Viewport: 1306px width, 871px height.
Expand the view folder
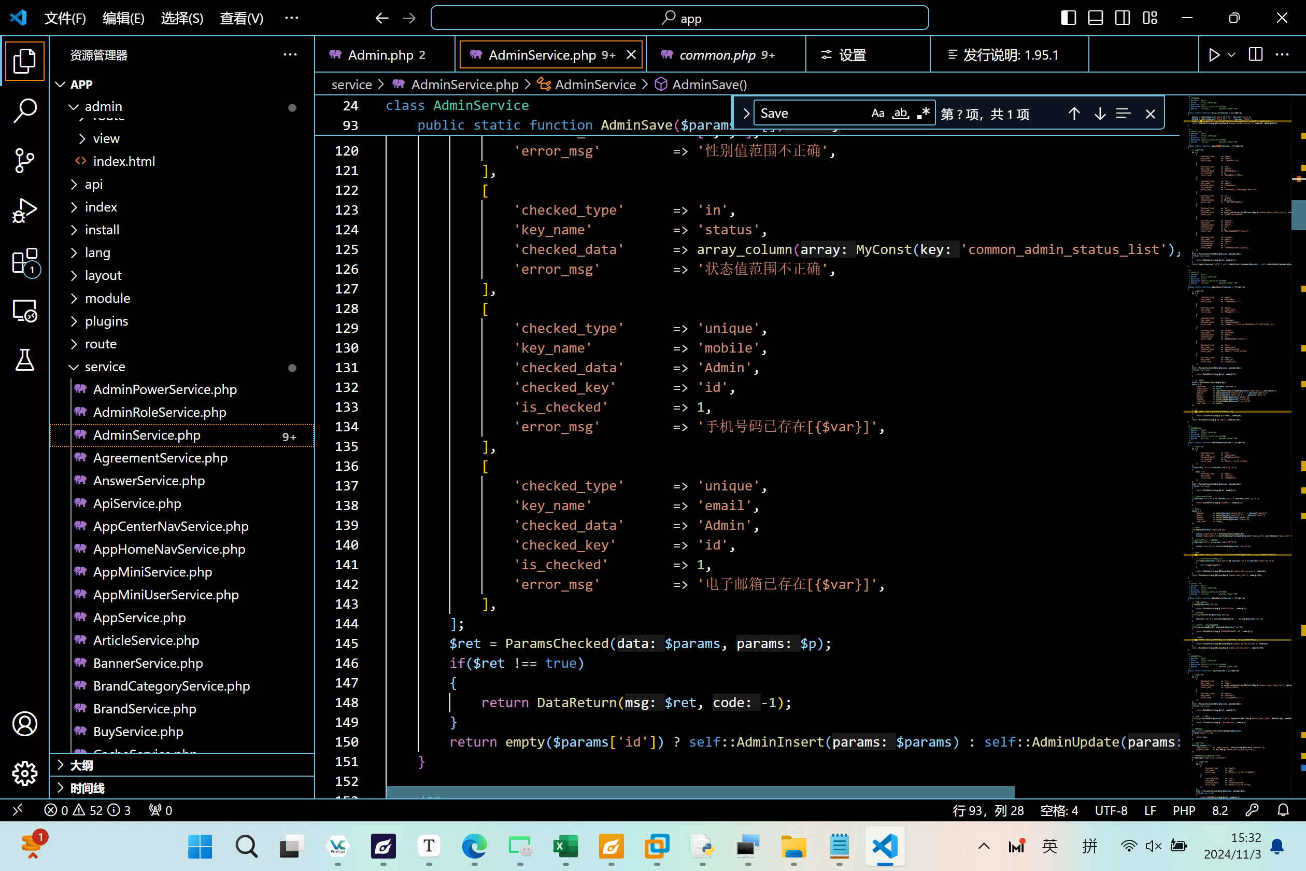[181, 138]
